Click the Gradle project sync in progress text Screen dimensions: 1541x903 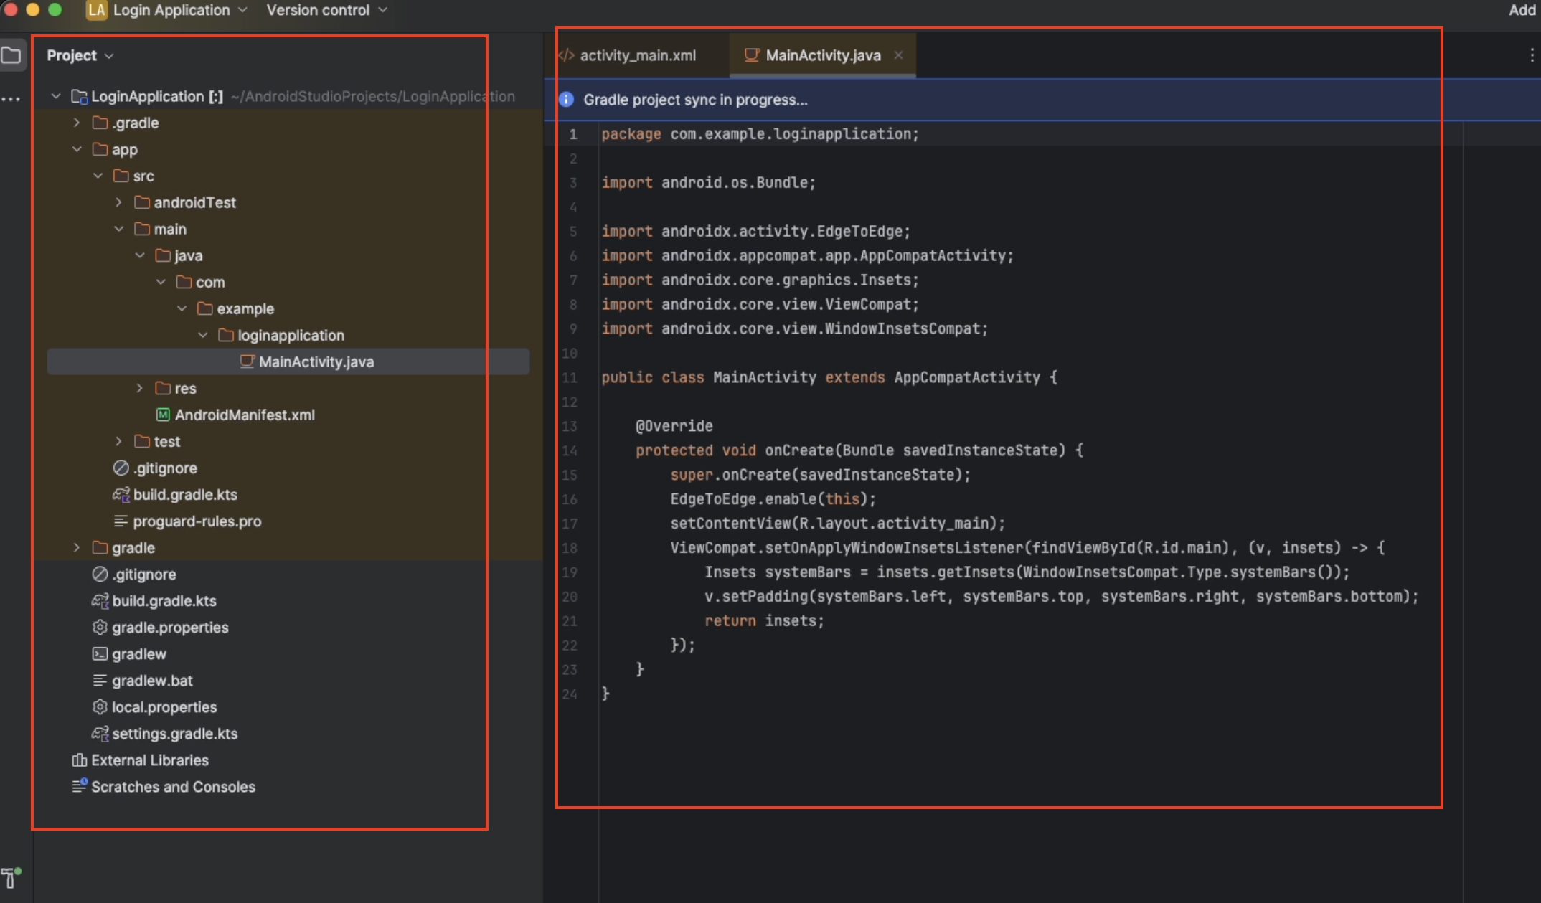(x=695, y=100)
